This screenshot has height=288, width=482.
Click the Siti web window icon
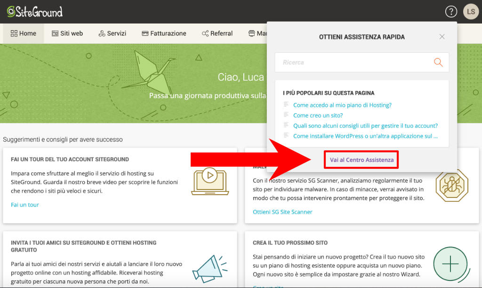click(55, 33)
